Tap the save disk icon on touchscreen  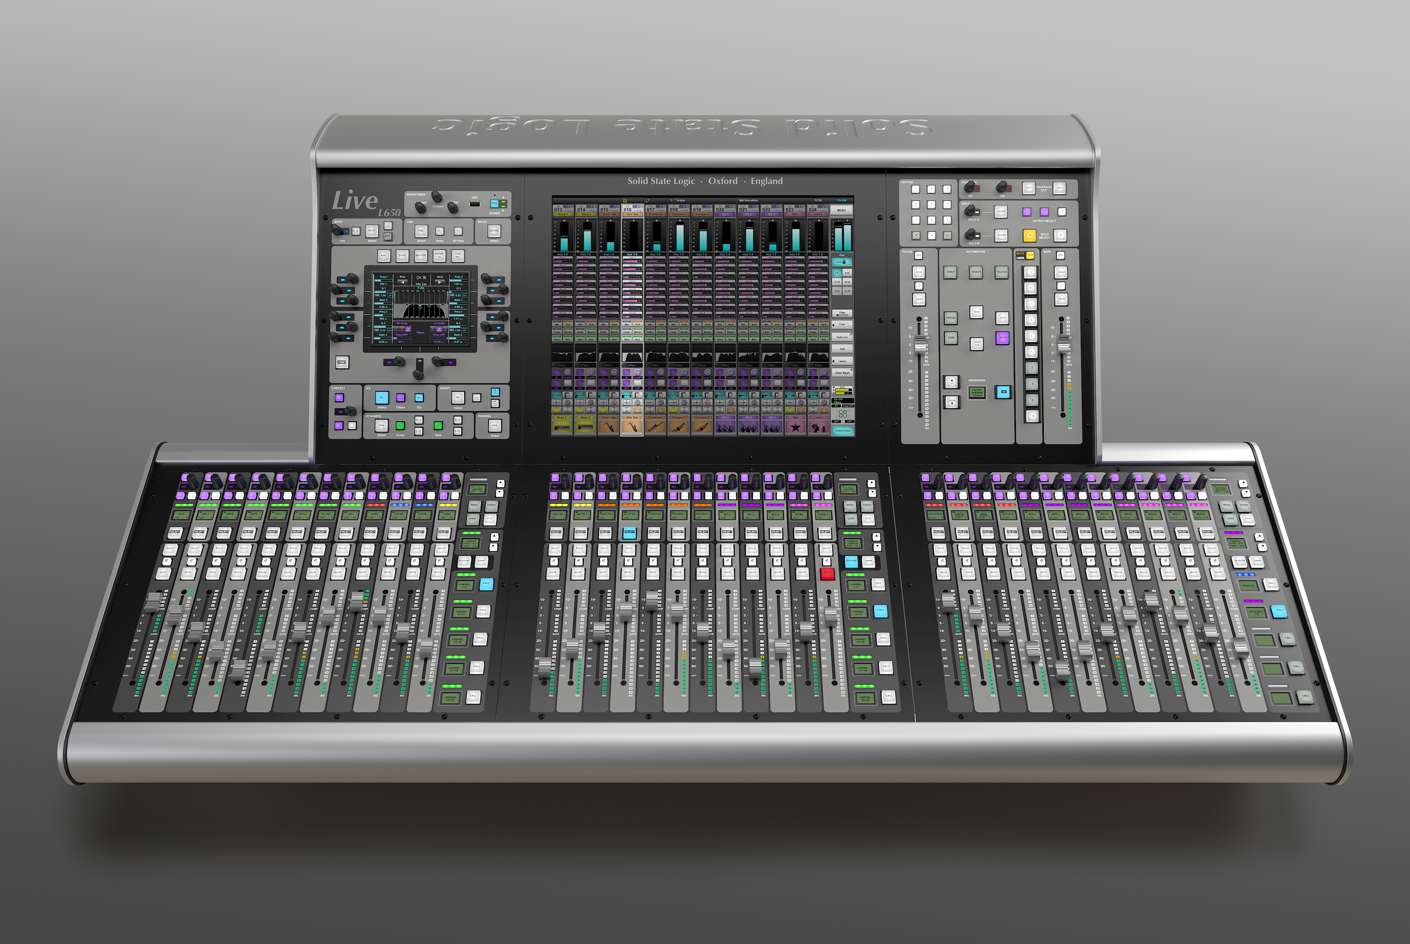(625, 201)
